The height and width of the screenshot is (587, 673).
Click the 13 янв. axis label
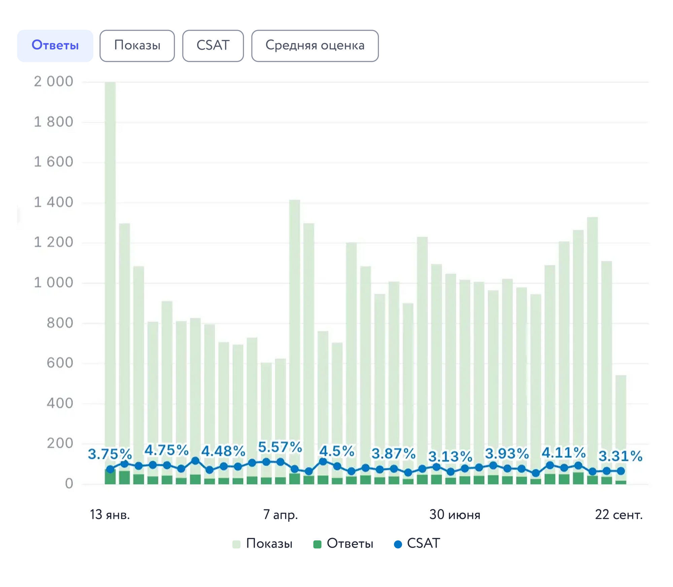coord(110,515)
